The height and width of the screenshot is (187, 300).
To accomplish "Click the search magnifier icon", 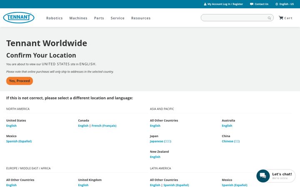I will point(269,18).
